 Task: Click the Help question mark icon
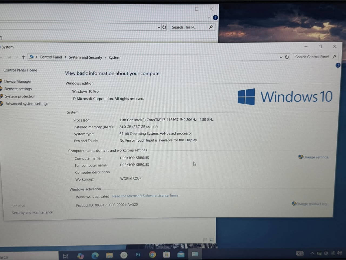(338, 65)
